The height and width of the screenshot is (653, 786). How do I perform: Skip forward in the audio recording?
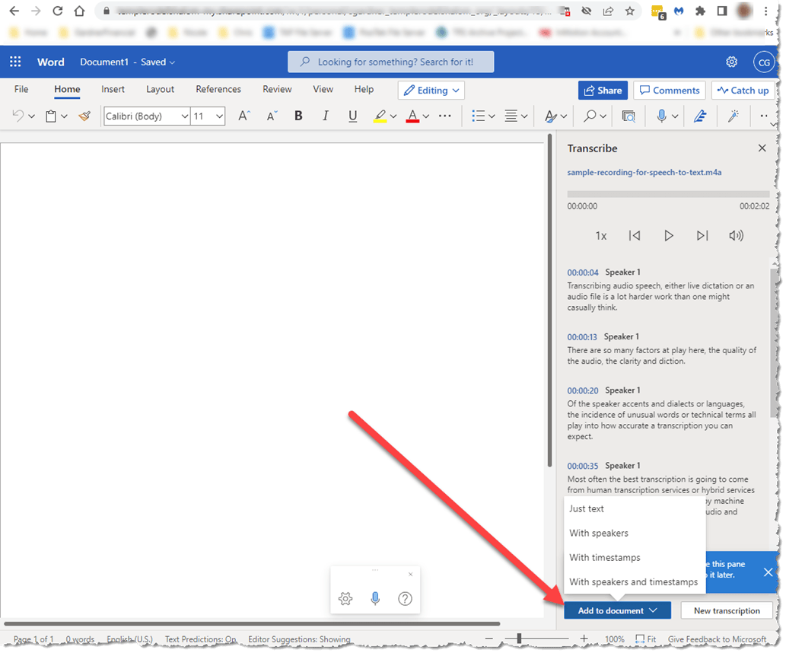tap(702, 236)
